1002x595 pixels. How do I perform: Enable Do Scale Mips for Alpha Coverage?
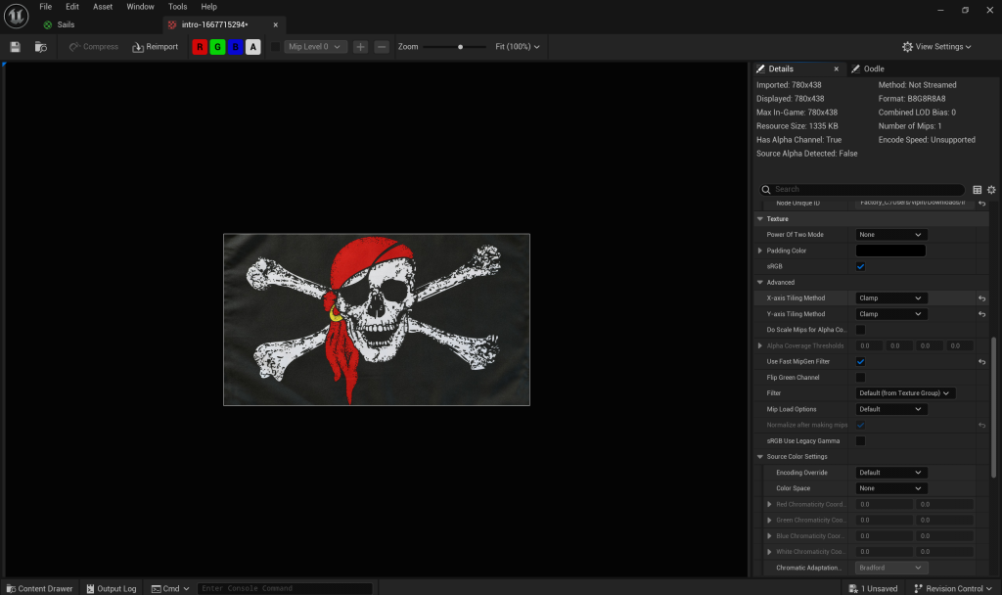click(x=861, y=330)
